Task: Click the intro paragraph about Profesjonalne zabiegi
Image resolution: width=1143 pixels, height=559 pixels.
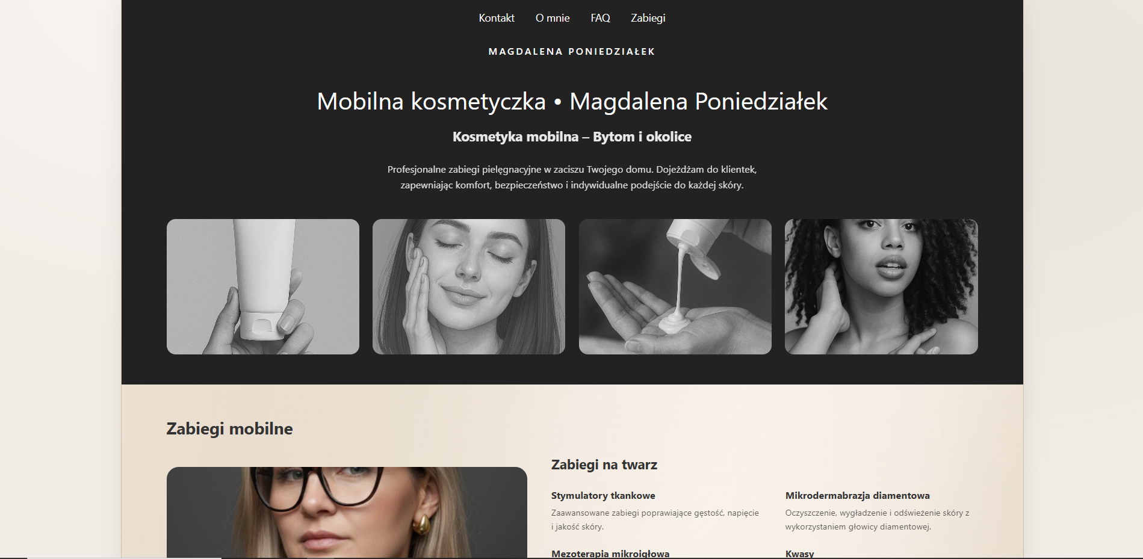Action: tap(572, 178)
